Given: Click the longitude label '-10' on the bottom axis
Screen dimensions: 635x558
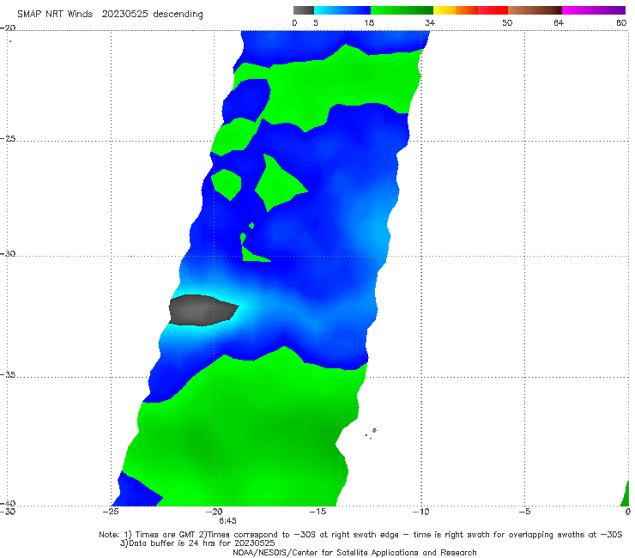Looking at the screenshot, I should coord(420,512).
